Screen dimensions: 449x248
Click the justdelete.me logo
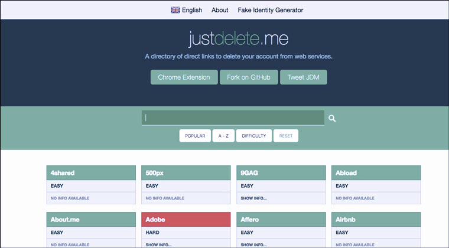point(239,40)
